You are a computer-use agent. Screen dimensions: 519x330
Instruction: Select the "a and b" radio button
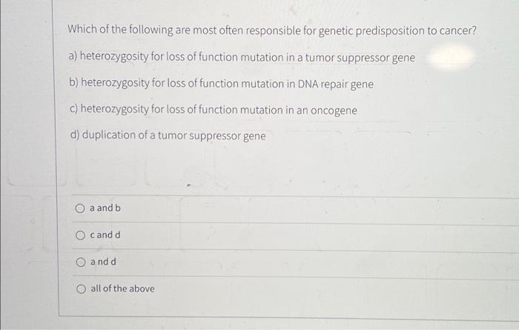coord(80,208)
